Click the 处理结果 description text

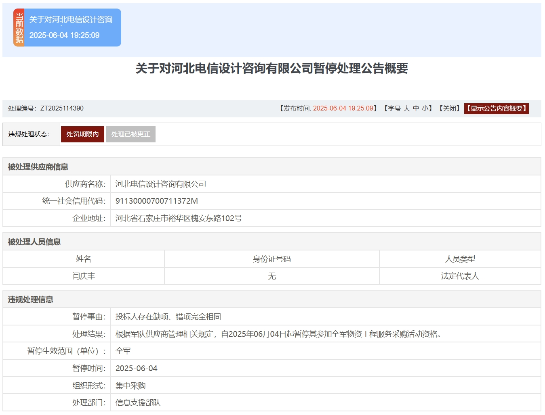point(278,334)
